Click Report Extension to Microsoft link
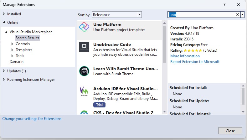Screen dimensions: 247x140 click(x=195, y=62)
